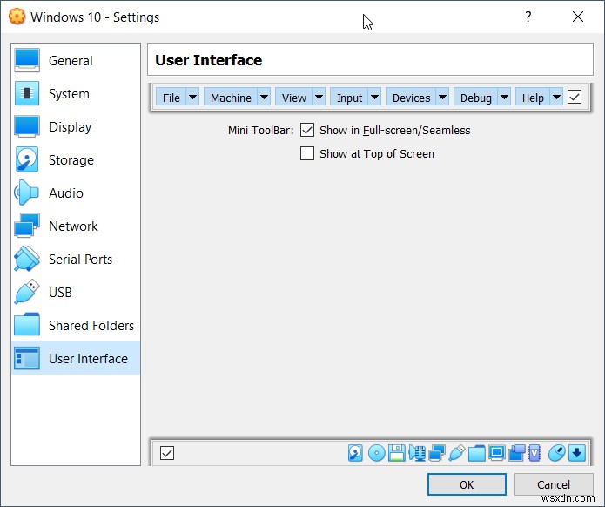Close the Settings dialog window
This screenshot has width=605, height=507.
[578, 17]
